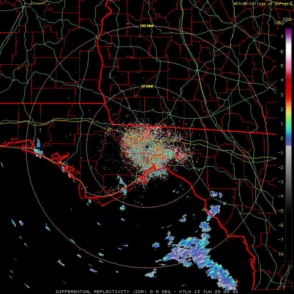Select the "-2" value on the color scale

281,168
